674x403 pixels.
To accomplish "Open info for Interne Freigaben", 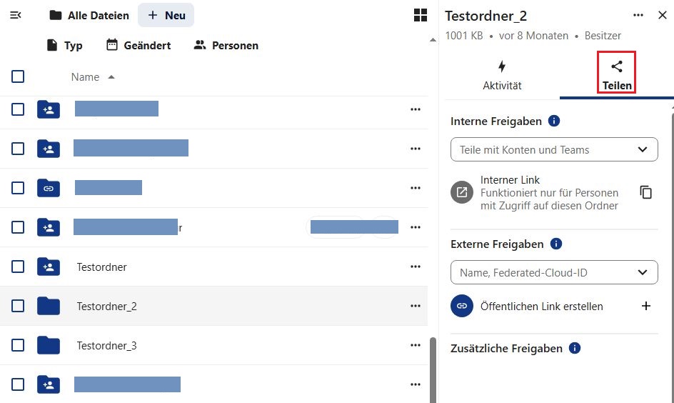I will pos(554,121).
